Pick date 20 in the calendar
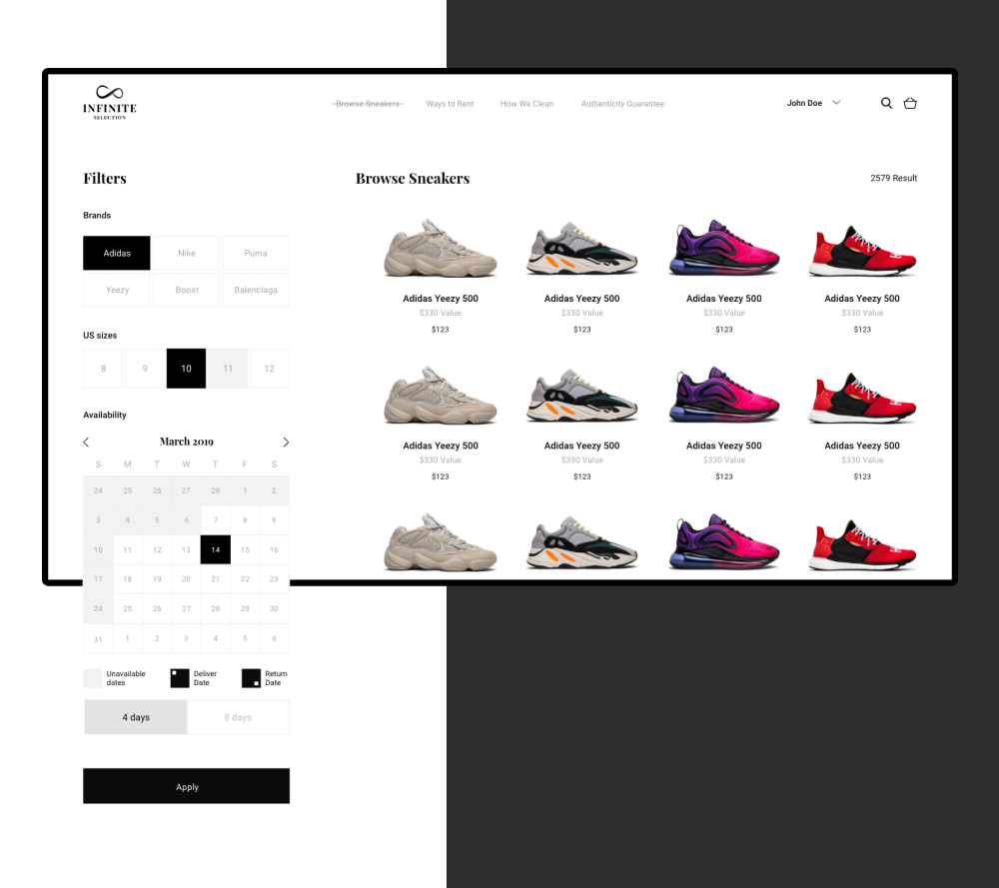 click(186, 579)
